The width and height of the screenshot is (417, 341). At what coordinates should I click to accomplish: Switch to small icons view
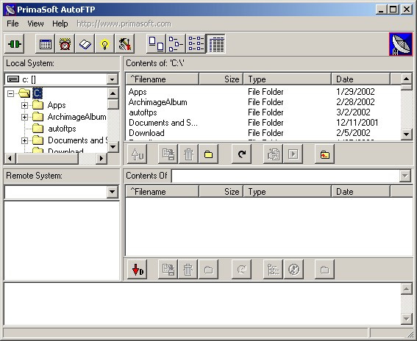(176, 43)
